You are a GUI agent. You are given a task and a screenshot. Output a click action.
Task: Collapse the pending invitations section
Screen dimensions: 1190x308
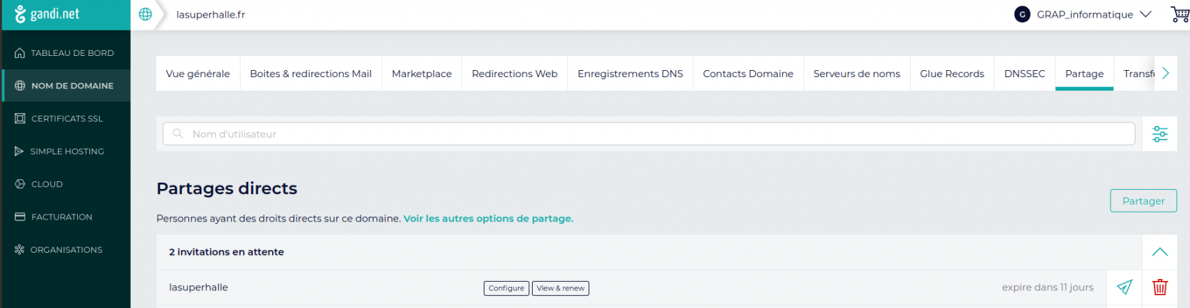point(1160,252)
